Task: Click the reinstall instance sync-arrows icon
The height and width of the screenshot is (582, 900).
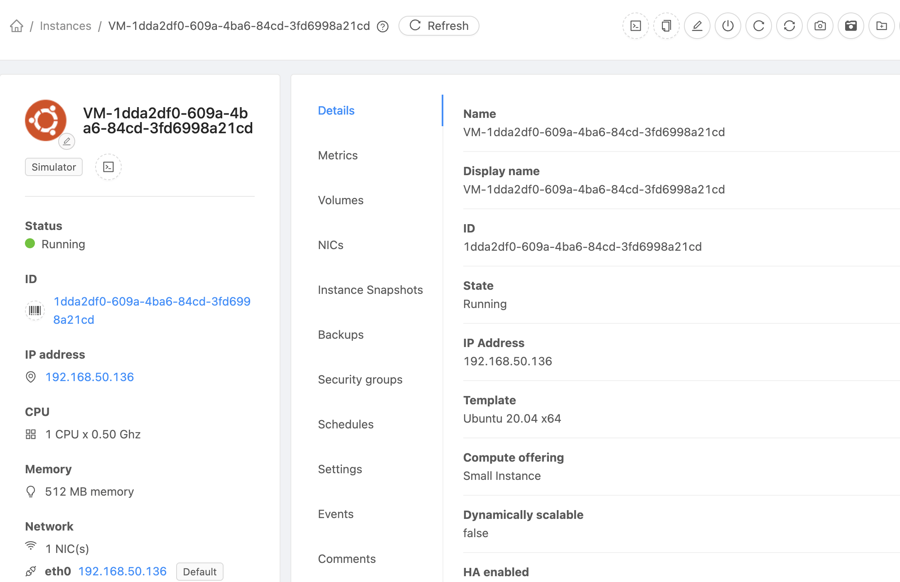Action: tap(789, 26)
